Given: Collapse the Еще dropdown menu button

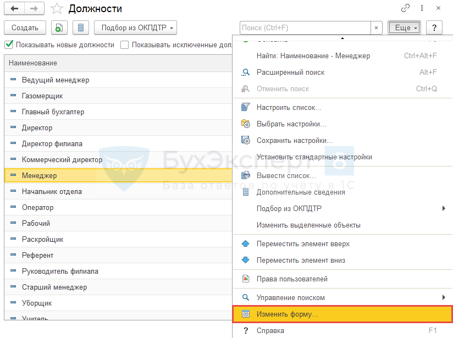Looking at the screenshot, I should pyautogui.click(x=404, y=27).
